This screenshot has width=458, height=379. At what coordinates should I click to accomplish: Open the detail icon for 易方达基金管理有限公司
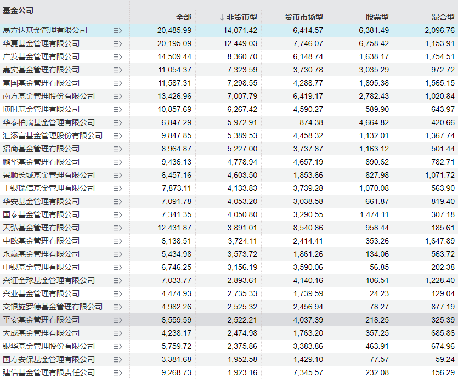118,30
